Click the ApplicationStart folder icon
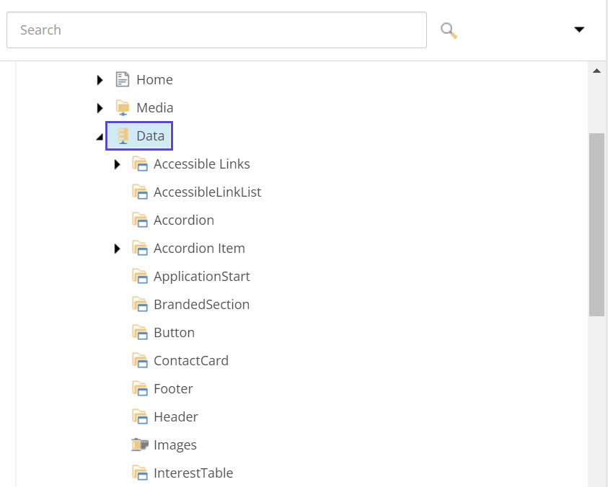The image size is (608, 487). pyautogui.click(x=140, y=276)
